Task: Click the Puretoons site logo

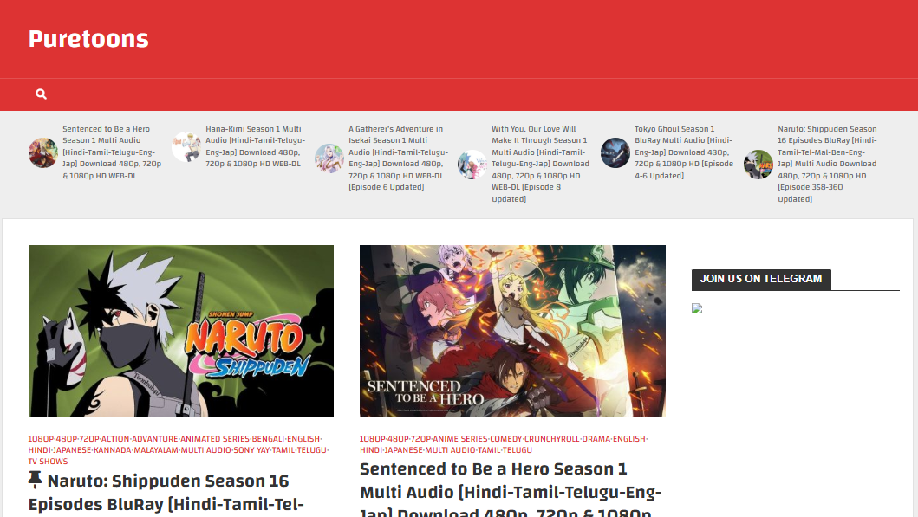Action: click(88, 39)
